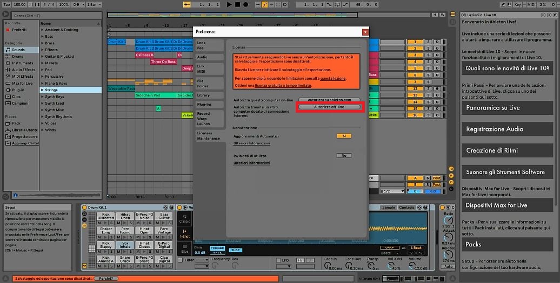Screen dimensions: 560x283
Task: Open 'Panoramica su Live' lesson
Action: coord(507,107)
